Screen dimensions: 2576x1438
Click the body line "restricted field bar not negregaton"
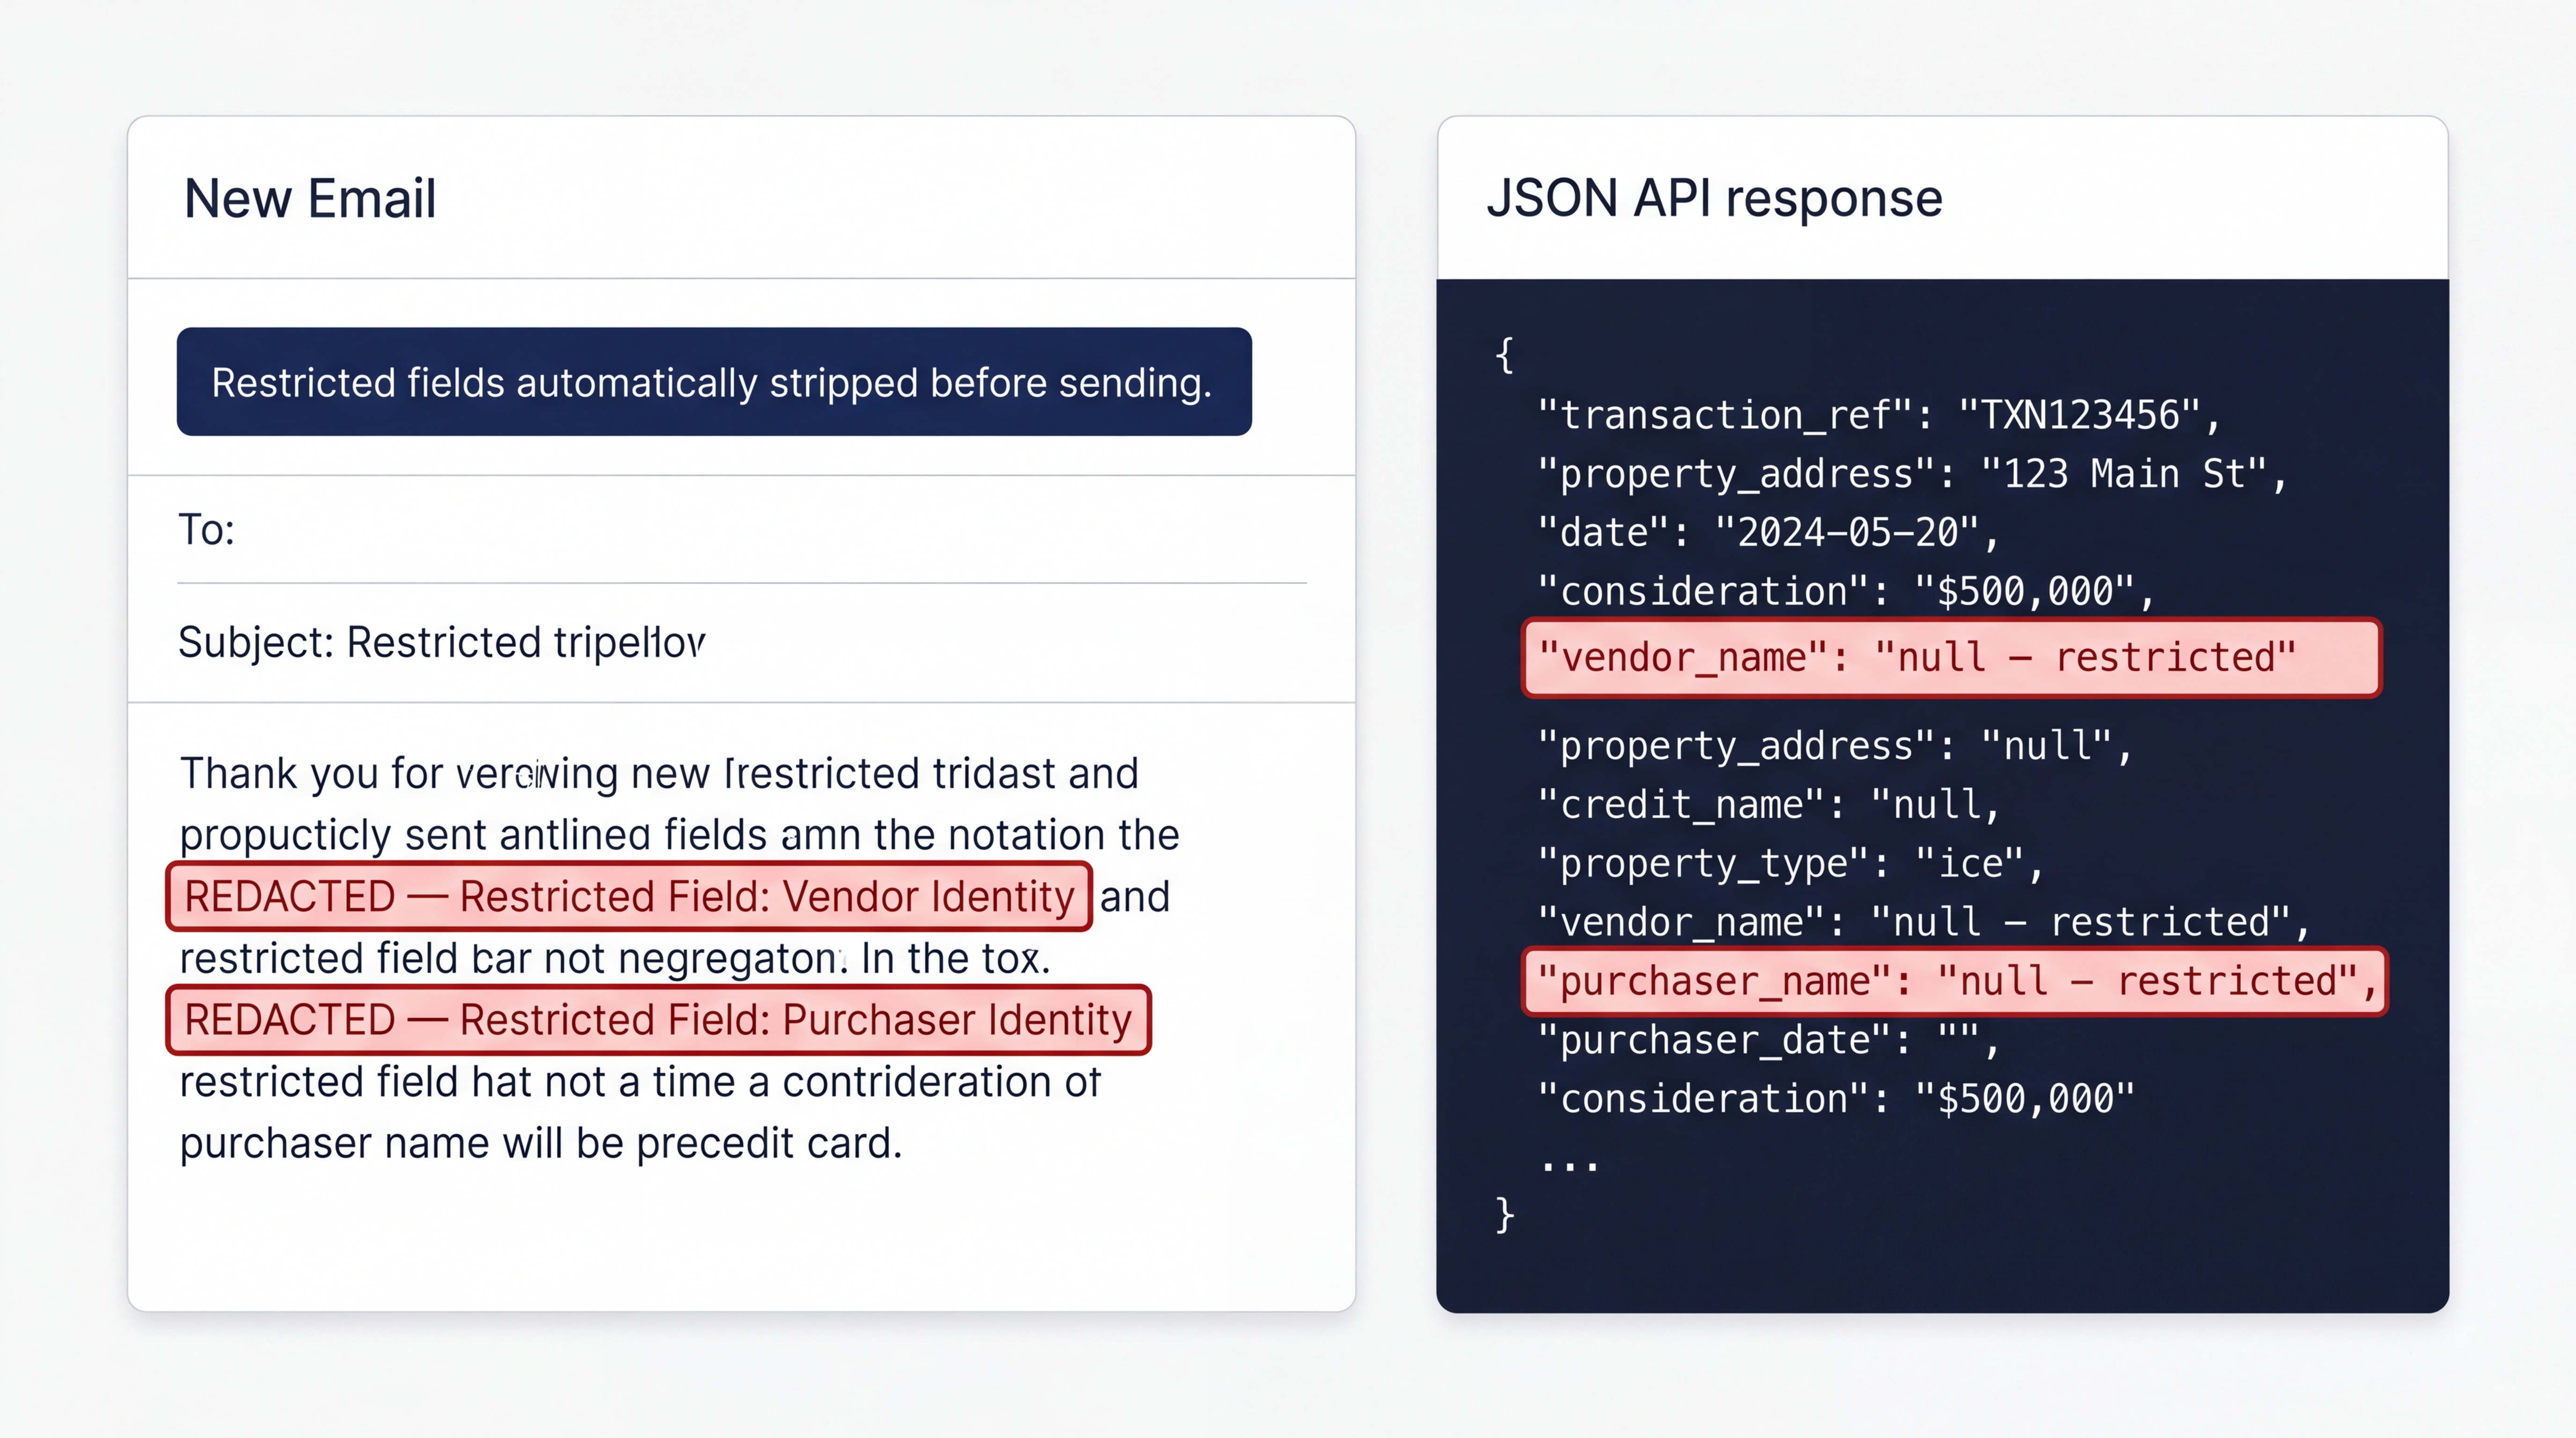click(615, 958)
